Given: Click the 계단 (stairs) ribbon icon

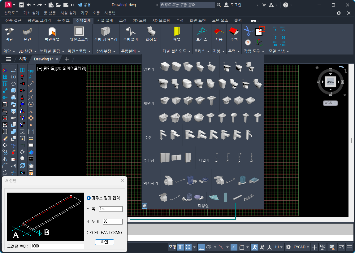Looking at the screenshot, I should [9, 32].
